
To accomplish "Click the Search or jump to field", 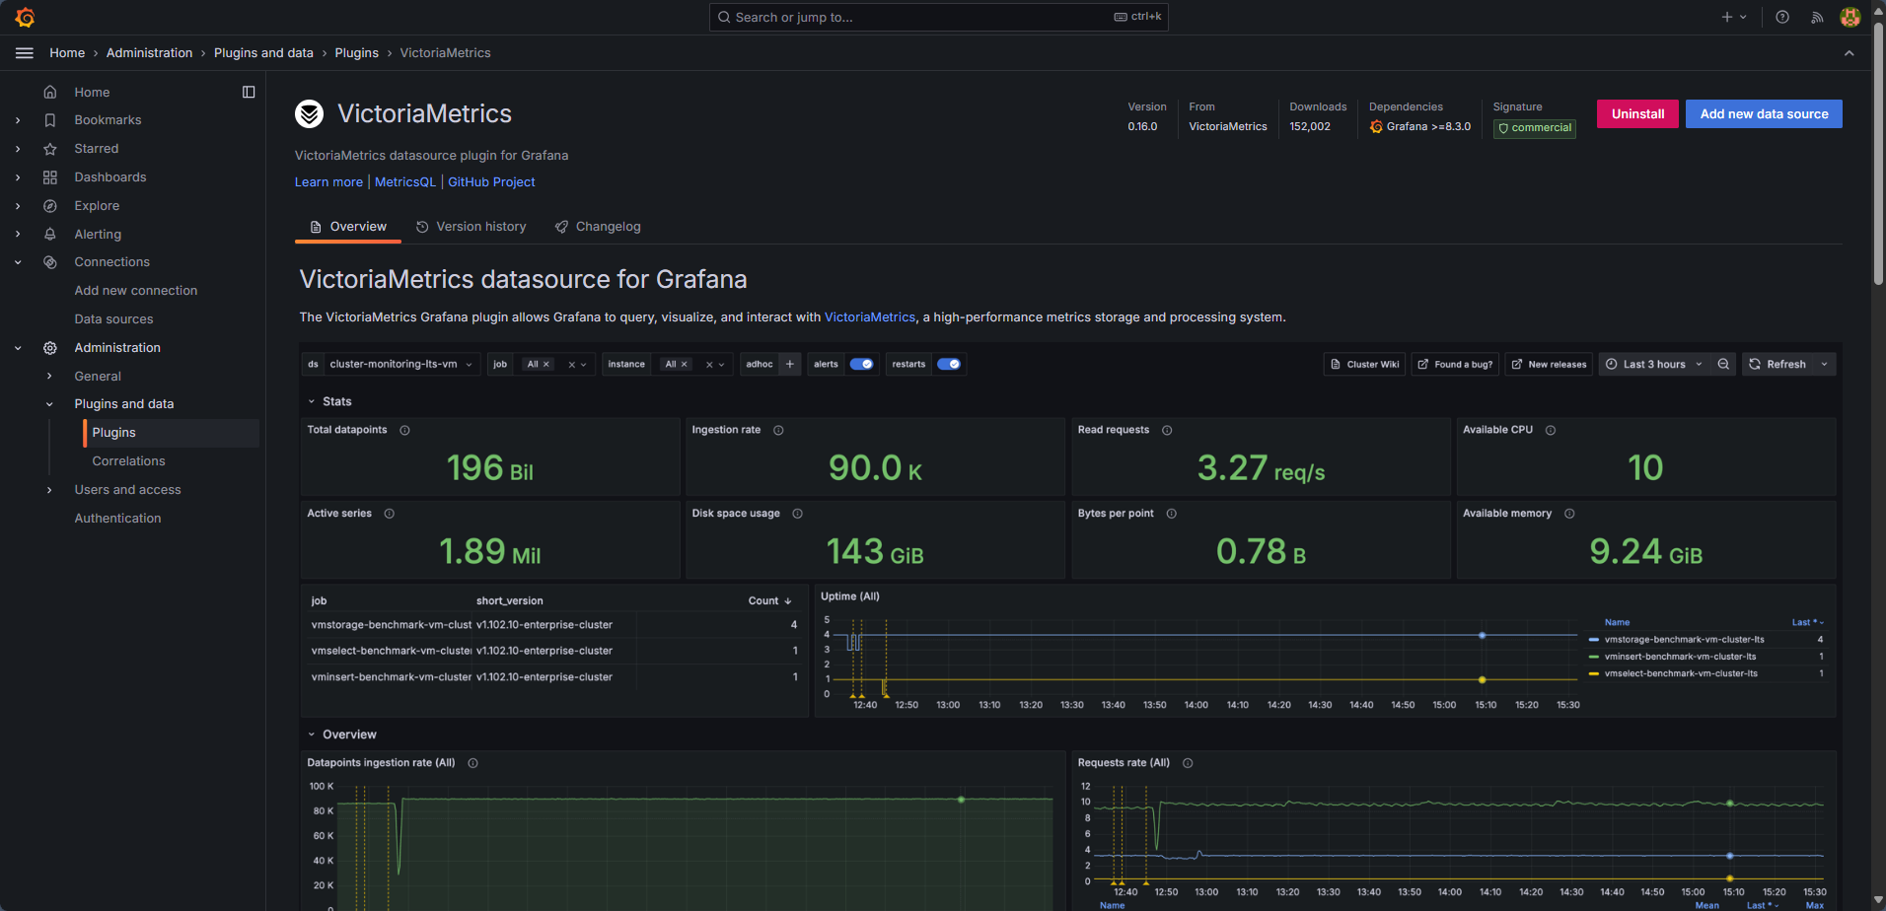I will click(x=937, y=17).
